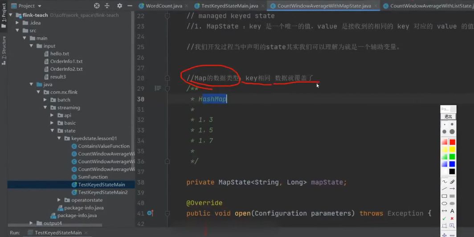Pick the solid green color swatch
Viewport: 474px width, 237px height.
coord(452,157)
